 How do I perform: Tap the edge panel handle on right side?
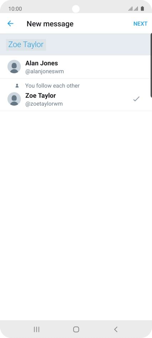151,65
